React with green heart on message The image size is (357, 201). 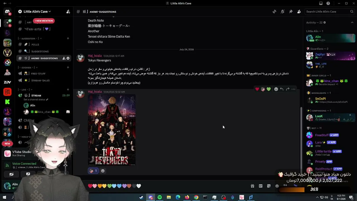(269, 89)
